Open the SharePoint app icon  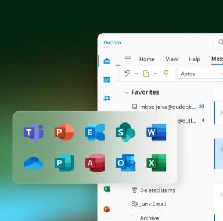(x=125, y=132)
